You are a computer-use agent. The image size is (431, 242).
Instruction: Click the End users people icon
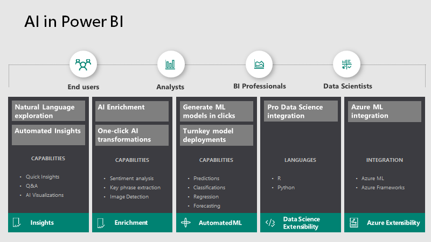coord(84,65)
